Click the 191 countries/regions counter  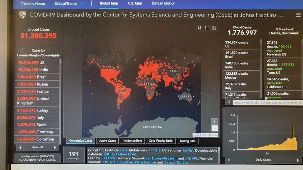click(x=74, y=155)
